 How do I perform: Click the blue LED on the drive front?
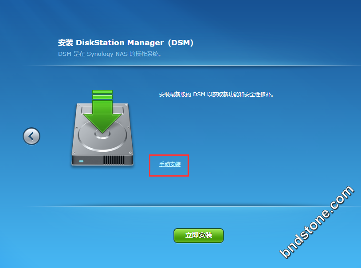[x=81, y=161]
